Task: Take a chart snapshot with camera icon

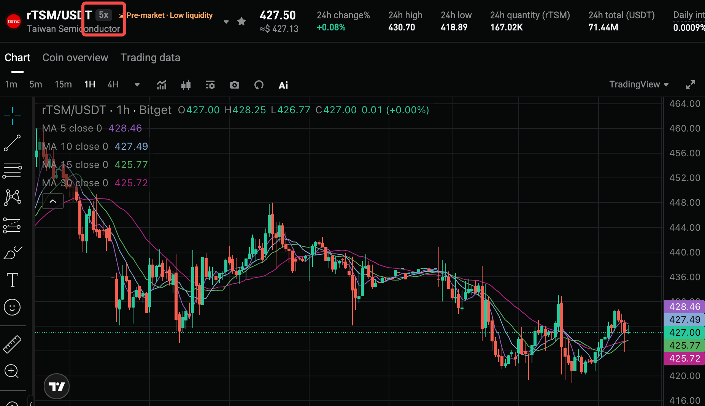Action: pyautogui.click(x=235, y=85)
